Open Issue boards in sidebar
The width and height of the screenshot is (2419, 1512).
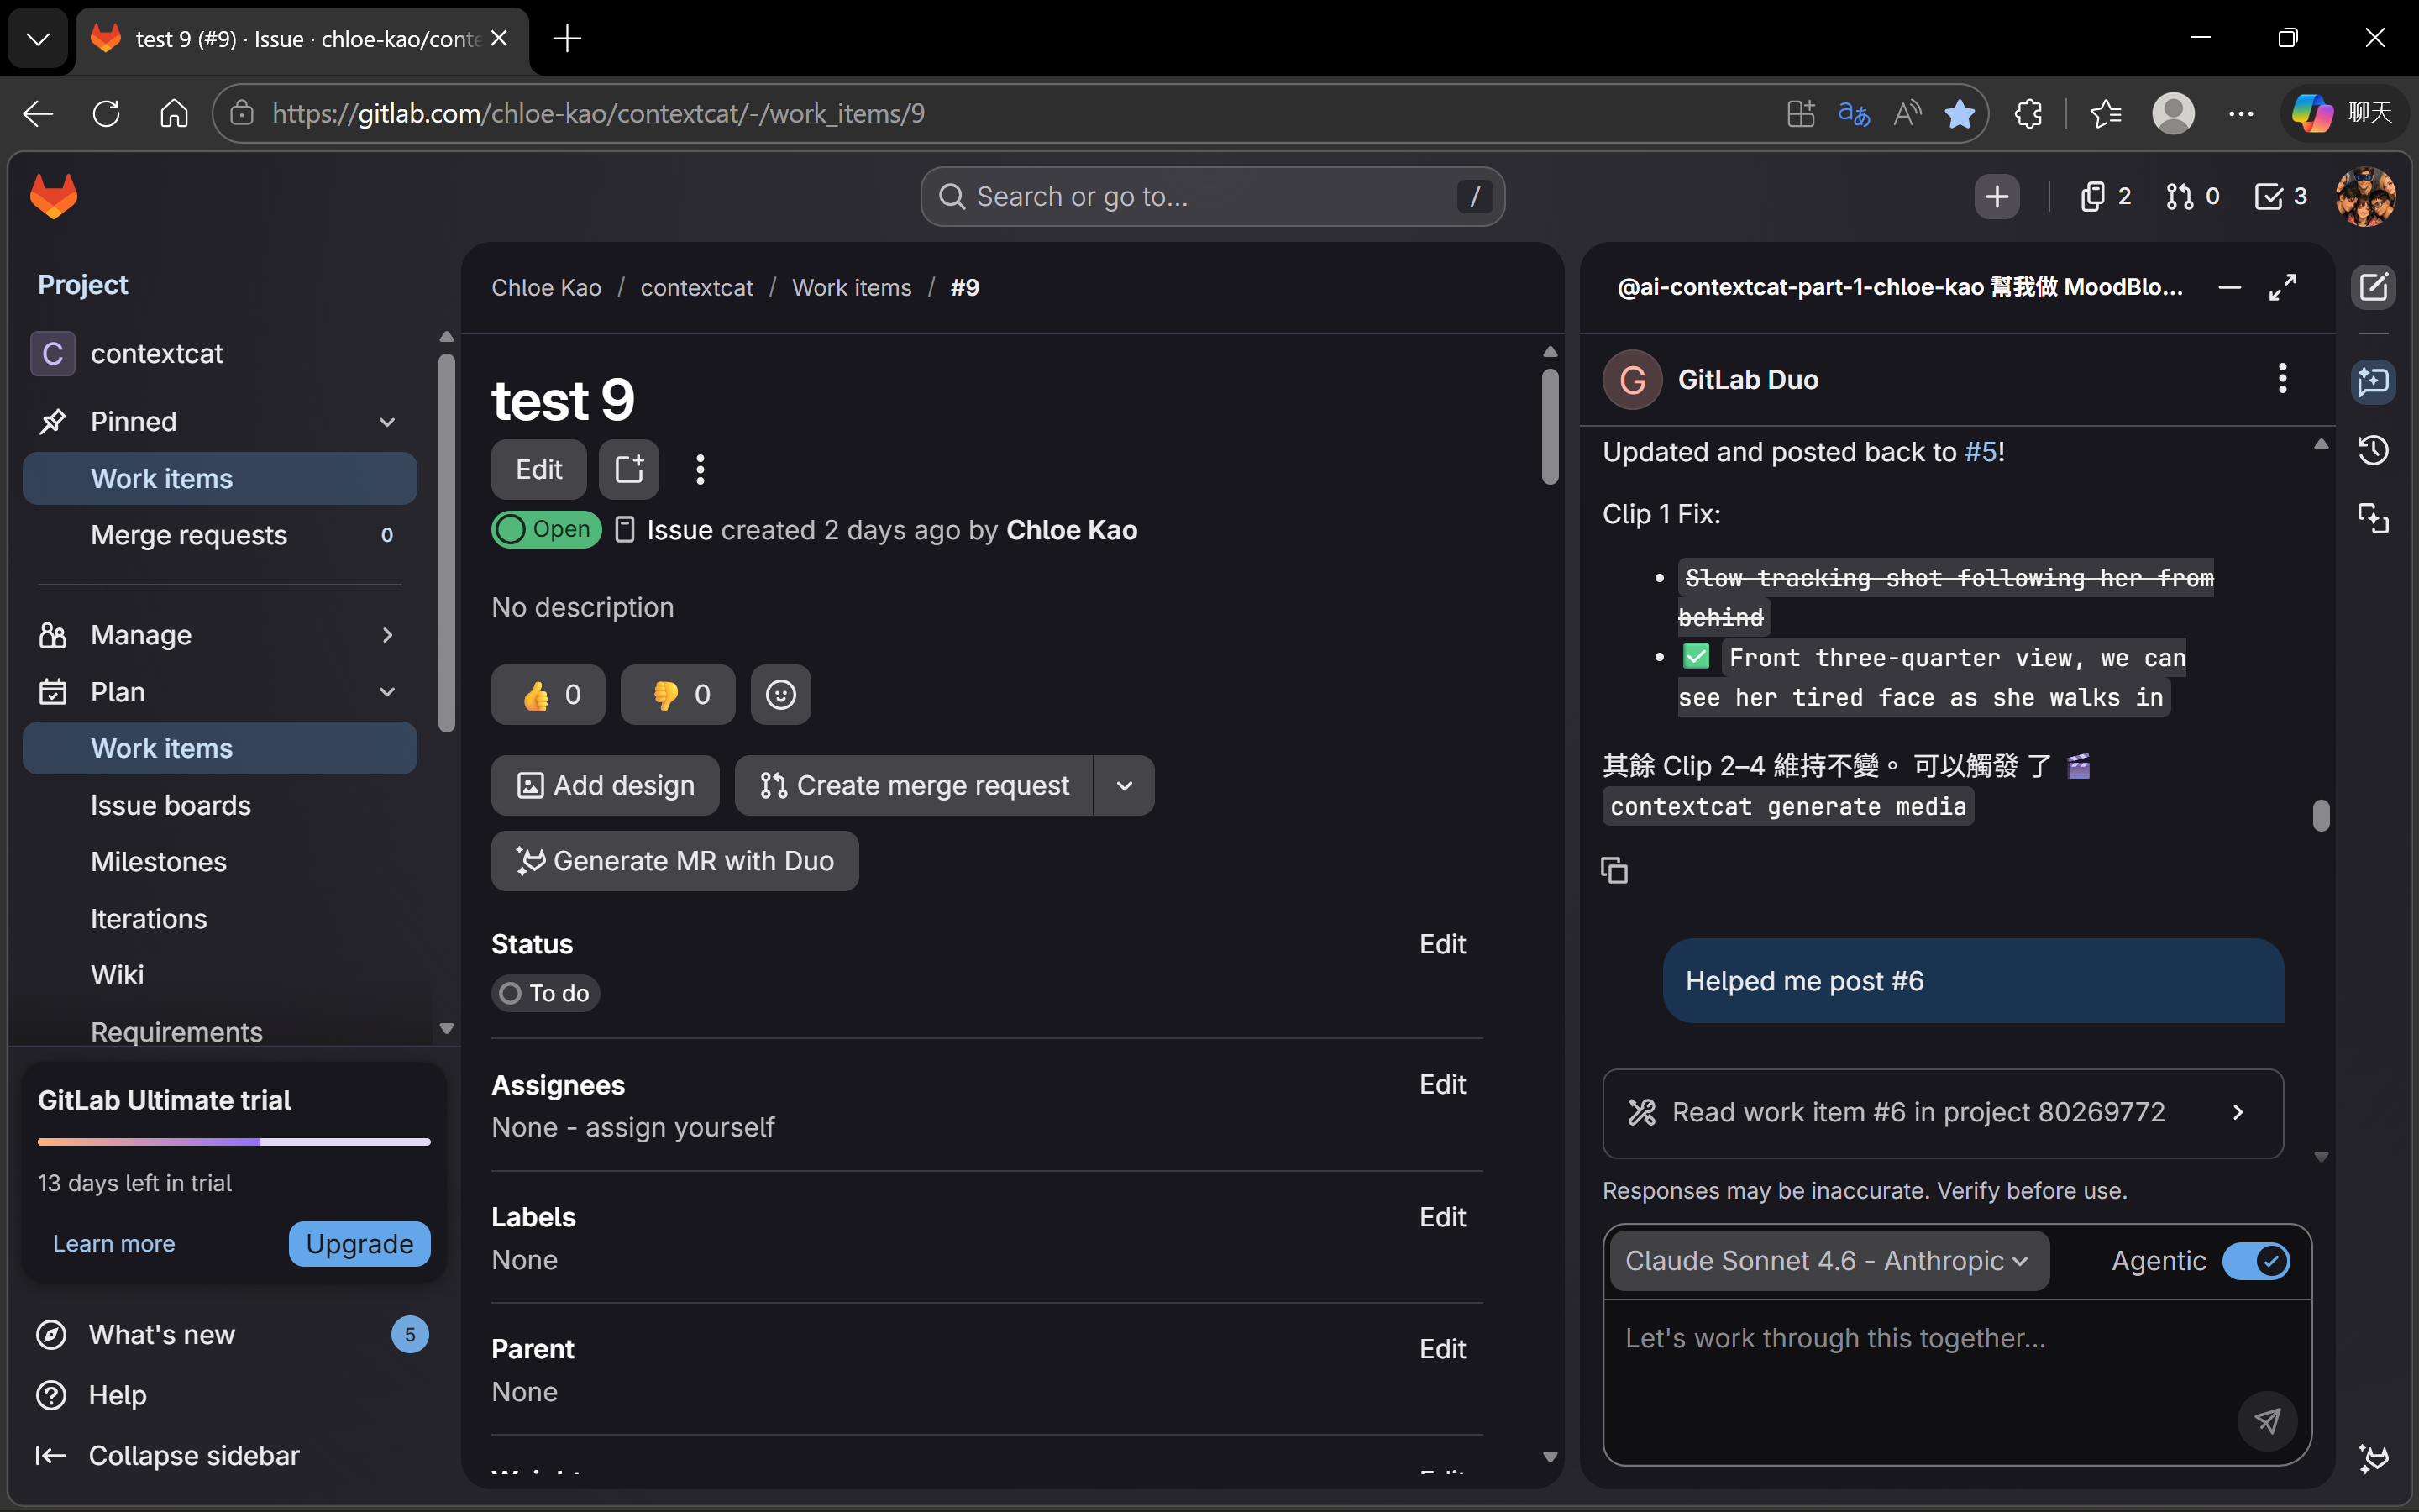tap(171, 805)
